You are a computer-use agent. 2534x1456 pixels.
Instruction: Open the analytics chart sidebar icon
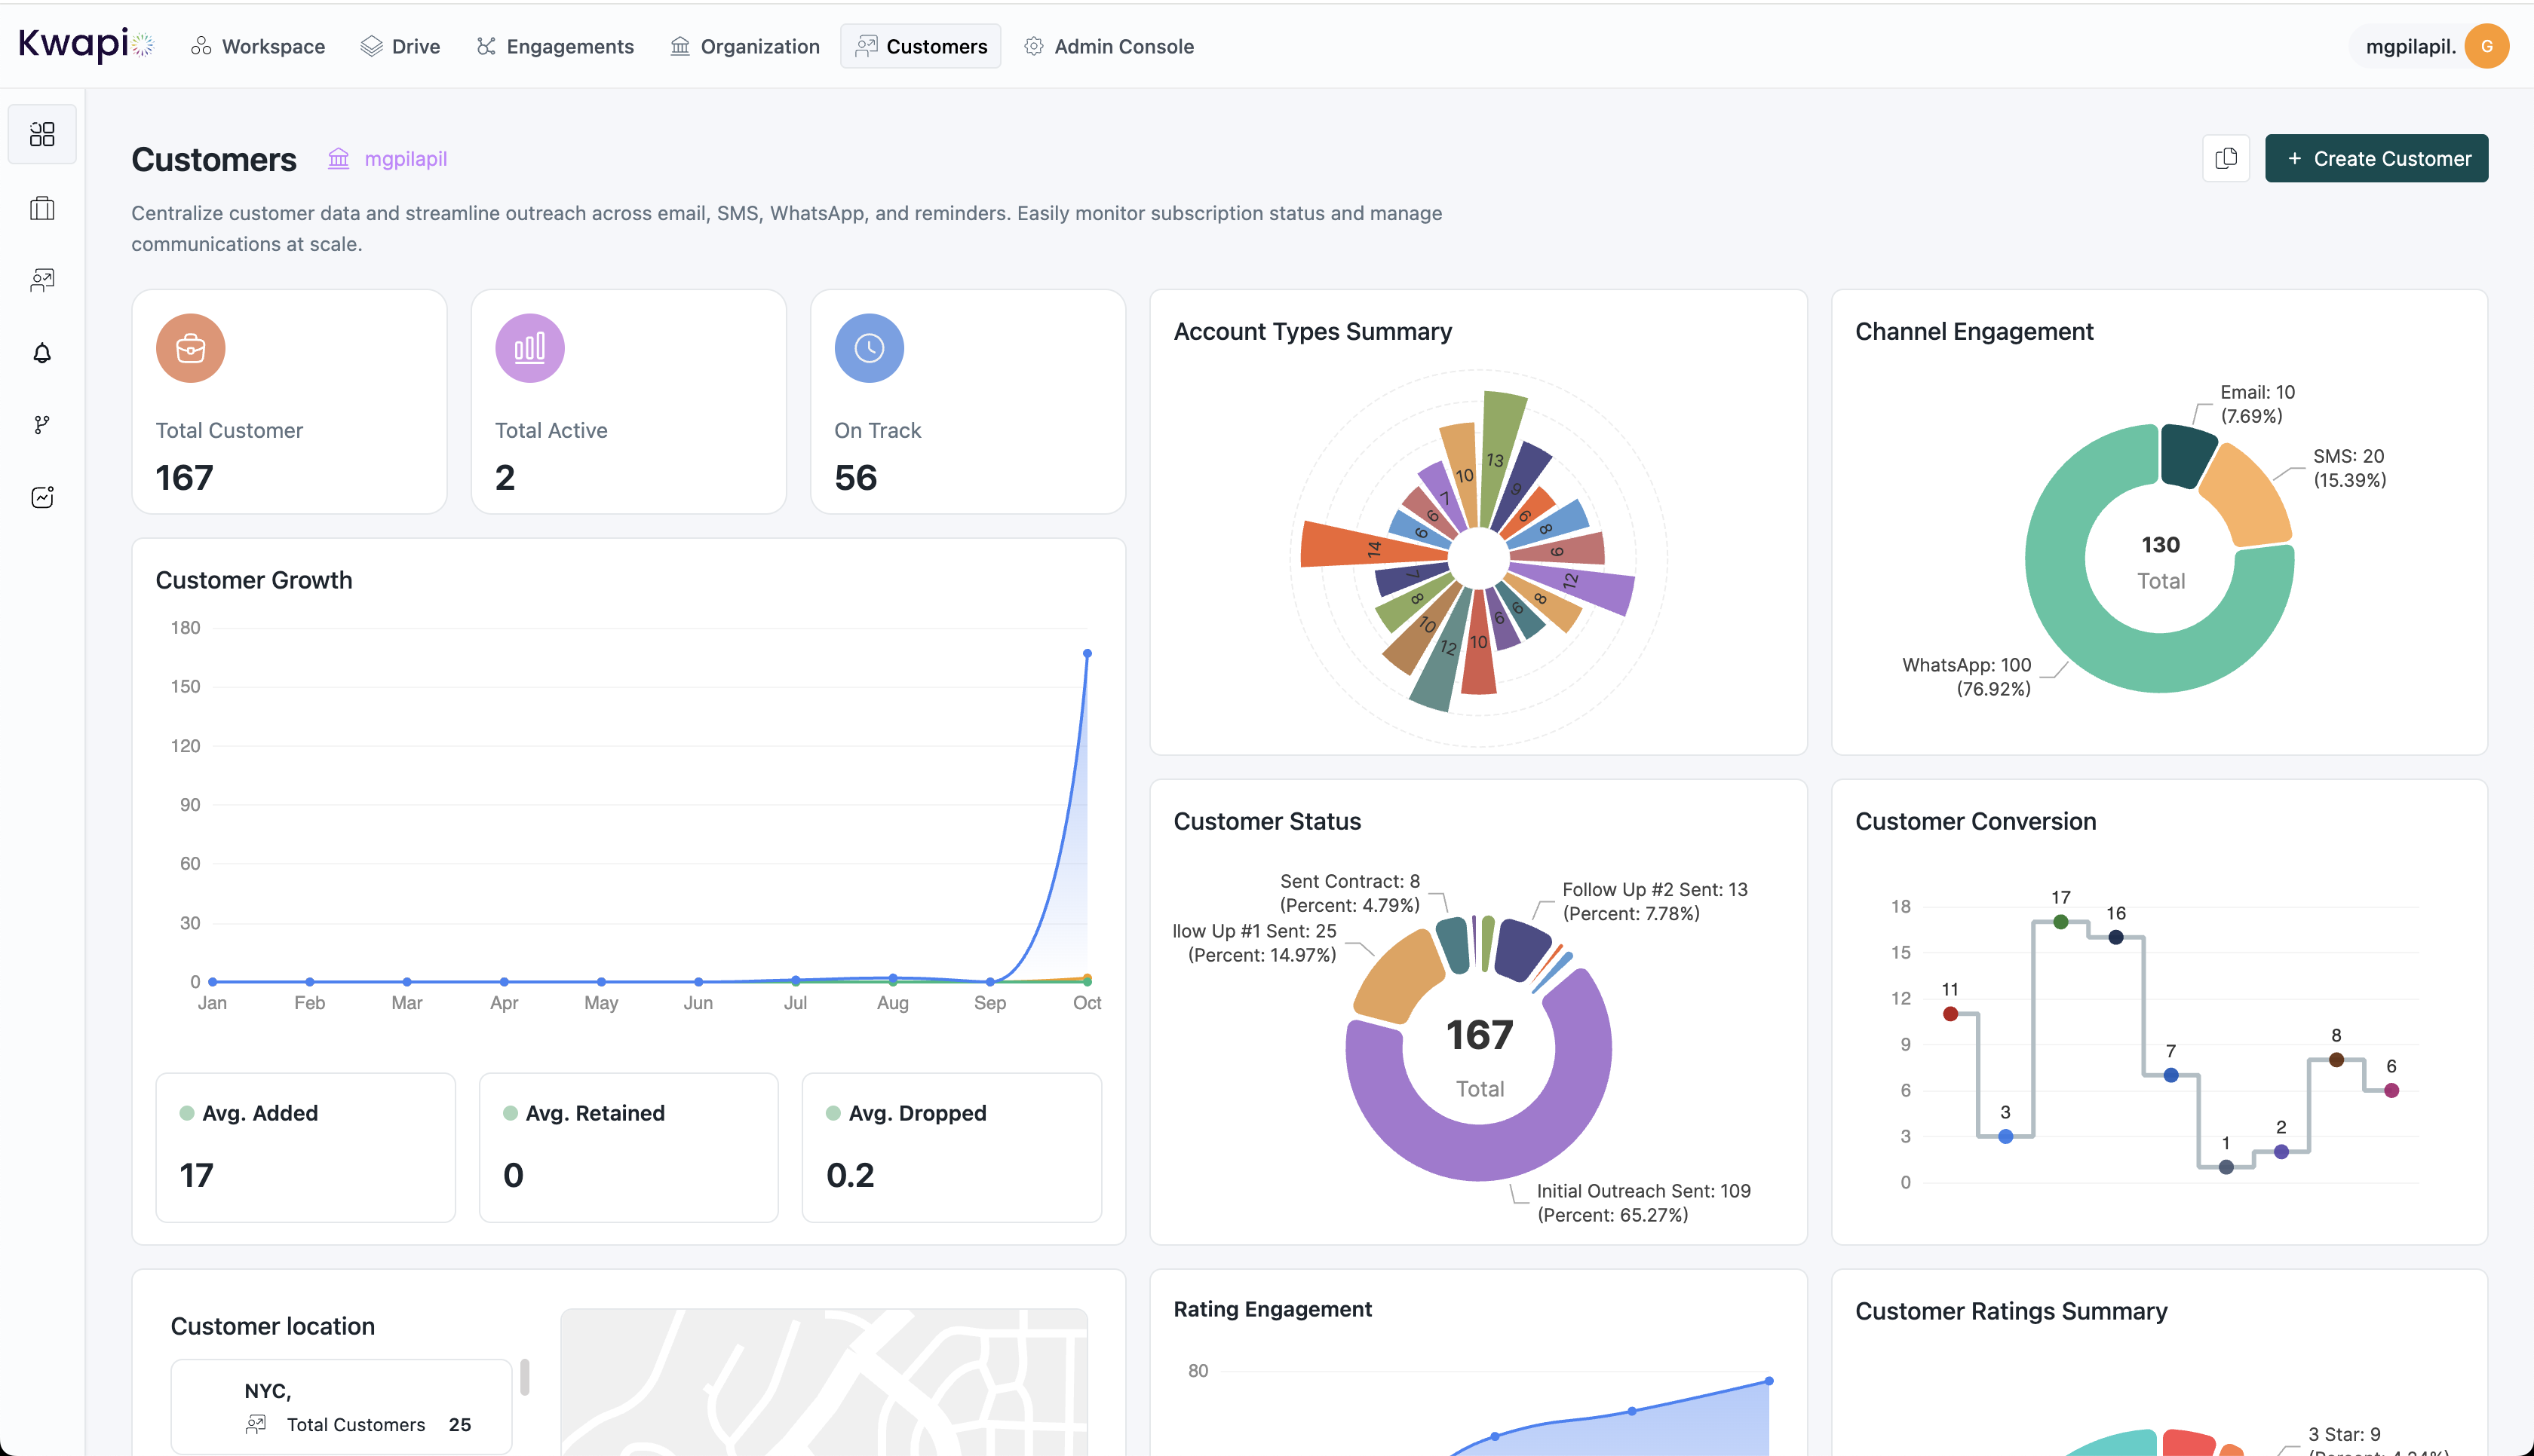pos(42,497)
